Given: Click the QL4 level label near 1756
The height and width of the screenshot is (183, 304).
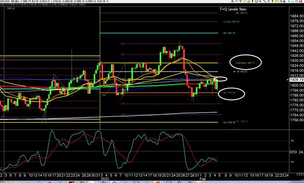Looking at the screenshot, I should pos(229,123).
